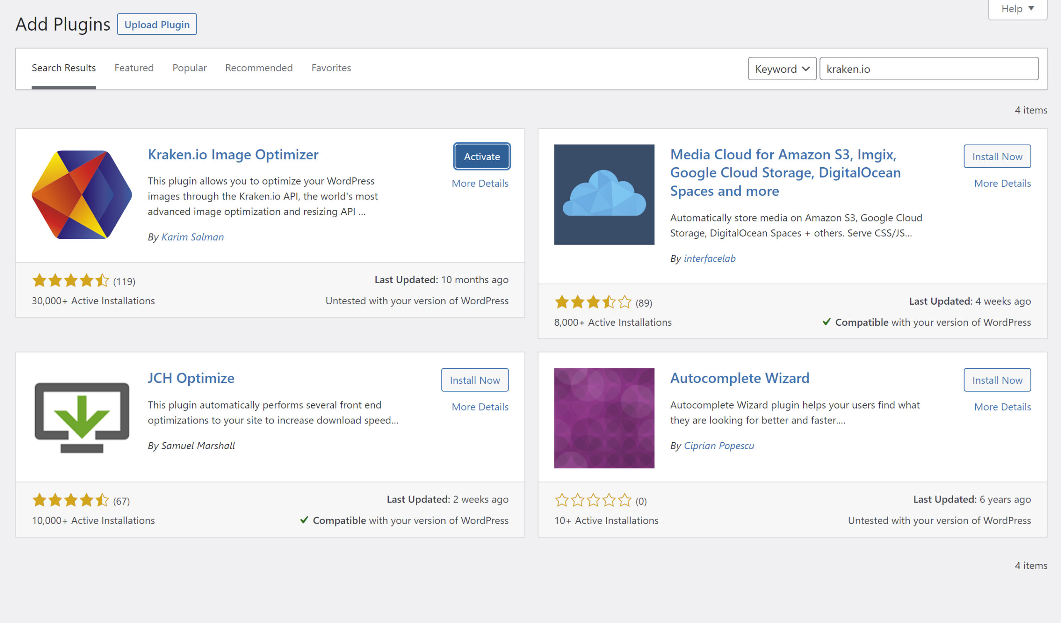Switch to the Search Results tab
Viewport: 1061px width, 623px height.
63,68
